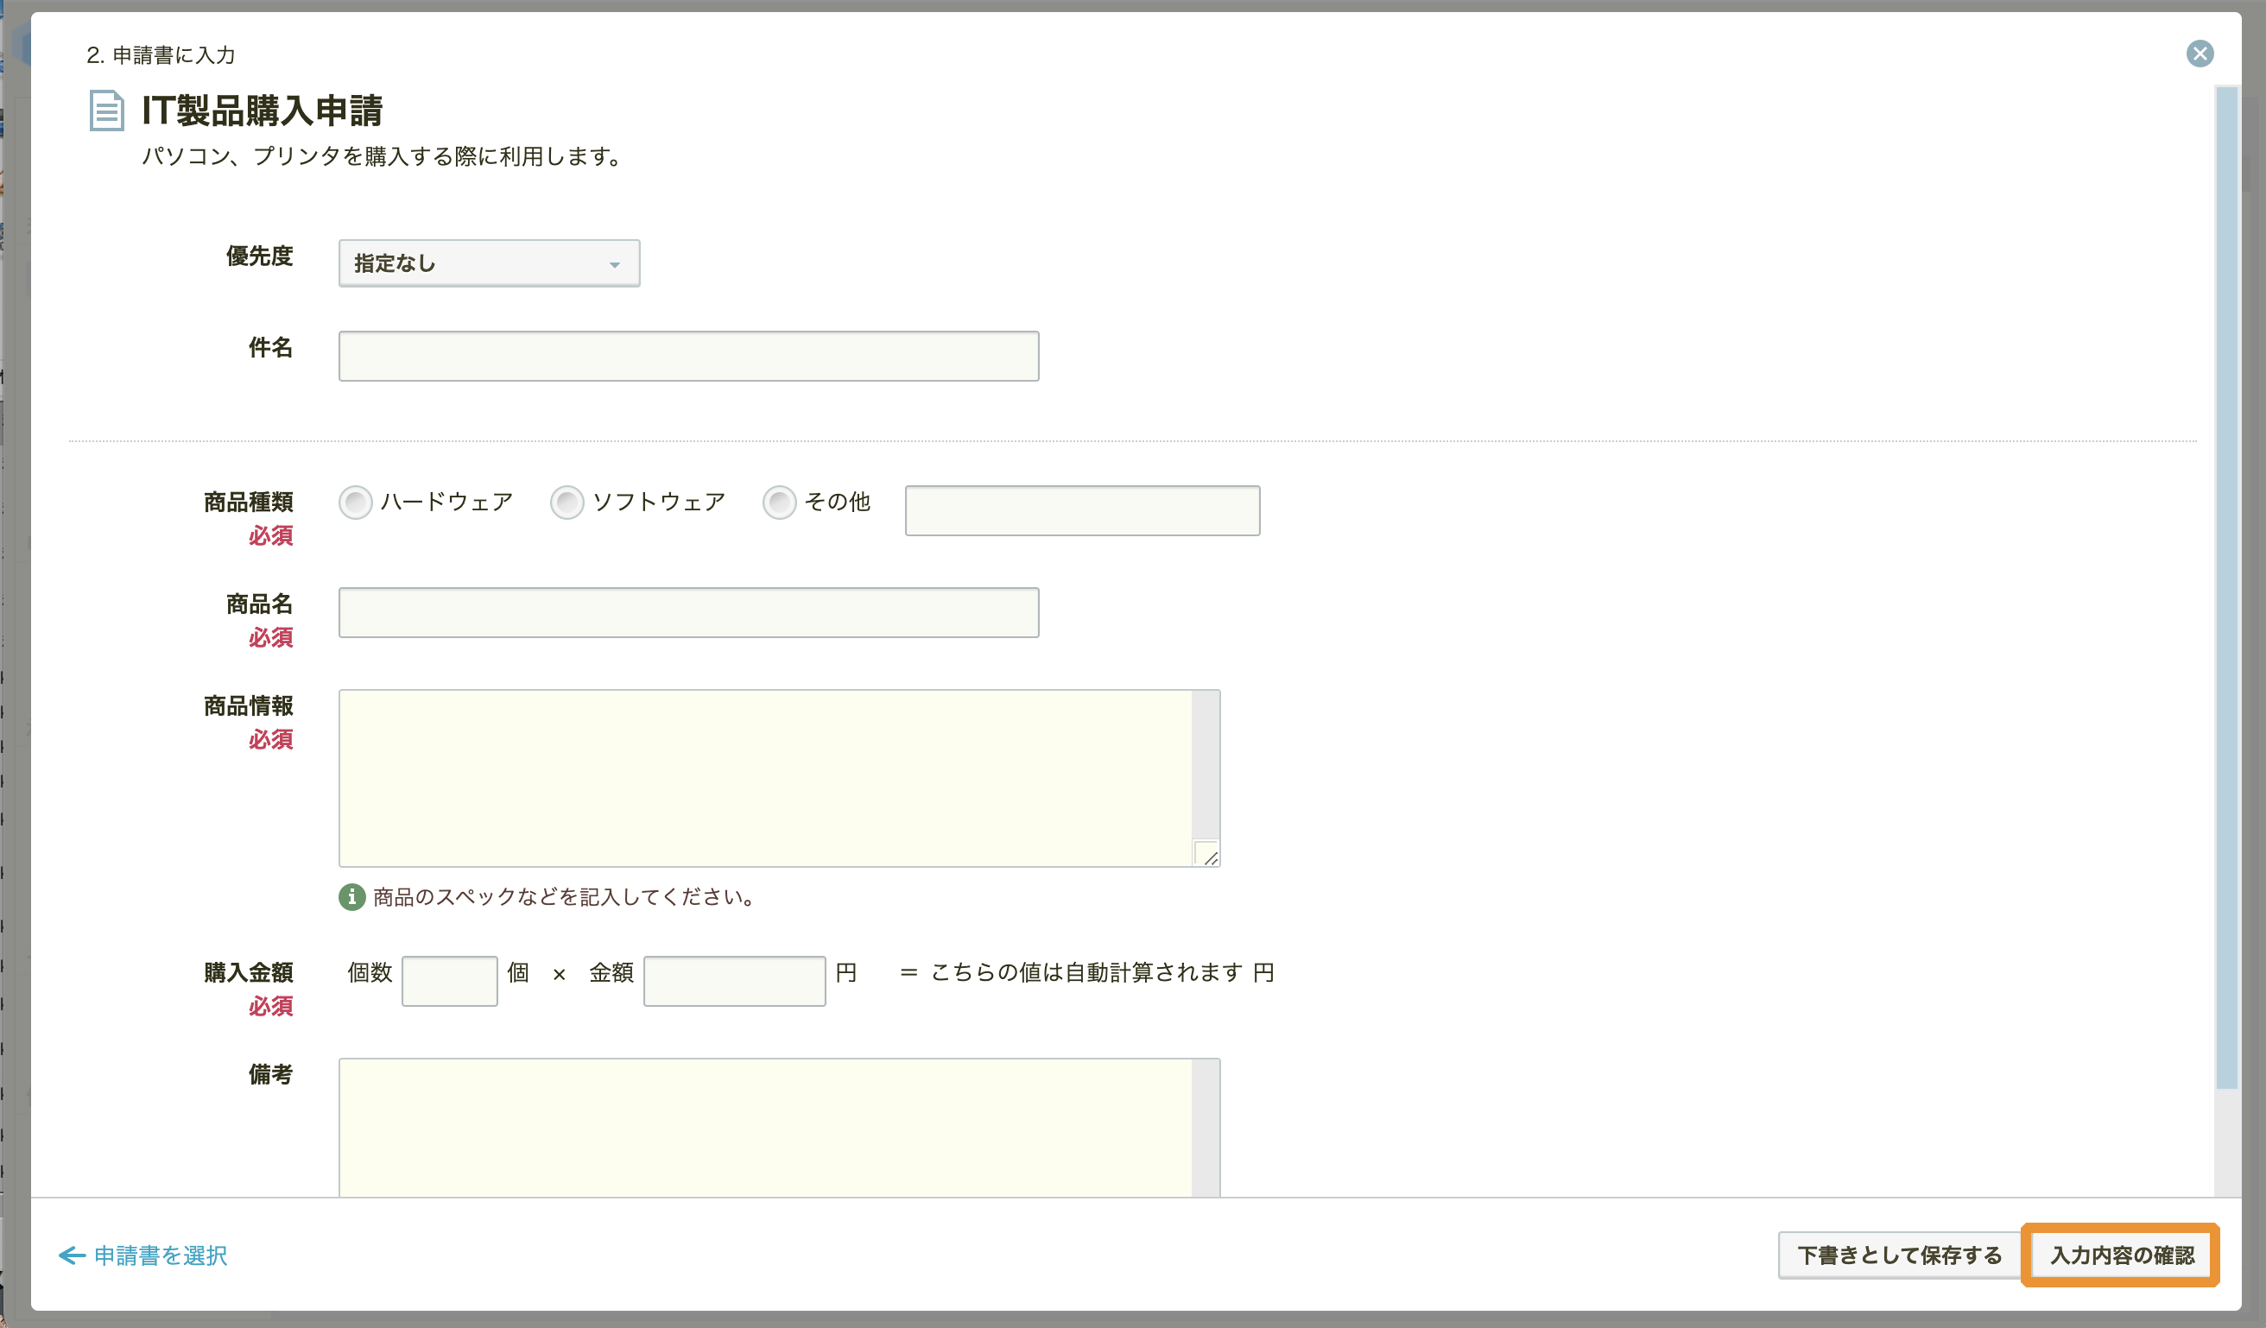Open the 優先度 priority dropdown
This screenshot has width=2266, height=1328.
pos(489,263)
